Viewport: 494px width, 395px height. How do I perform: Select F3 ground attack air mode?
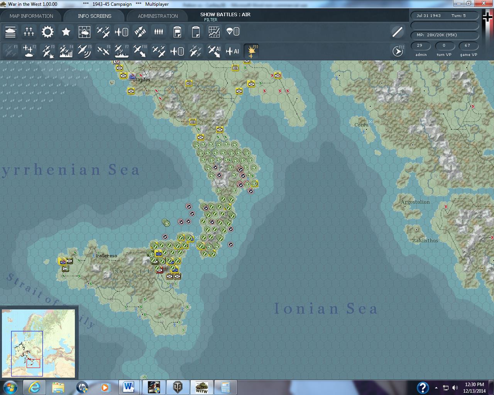(47, 51)
